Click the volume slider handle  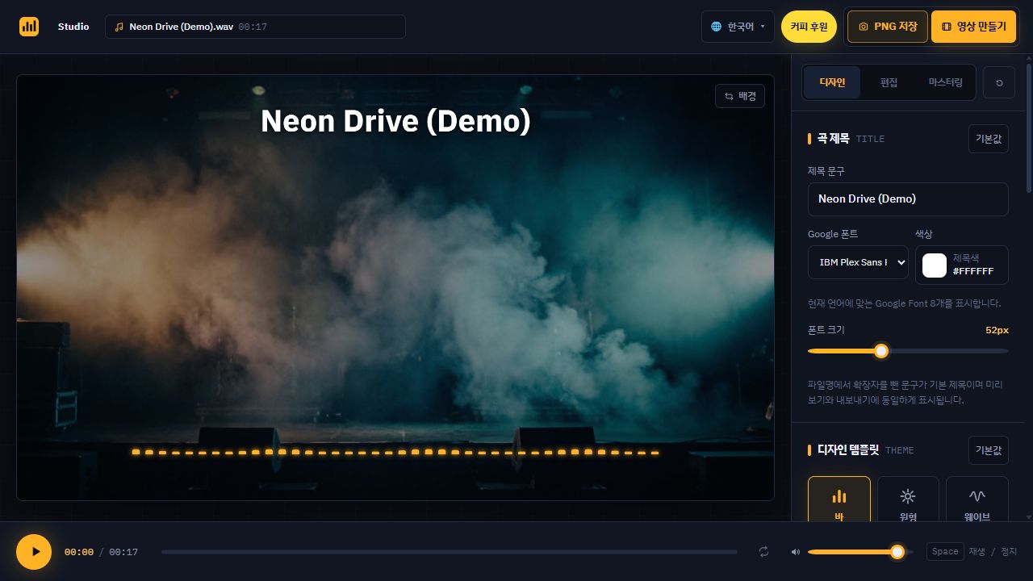click(x=897, y=552)
